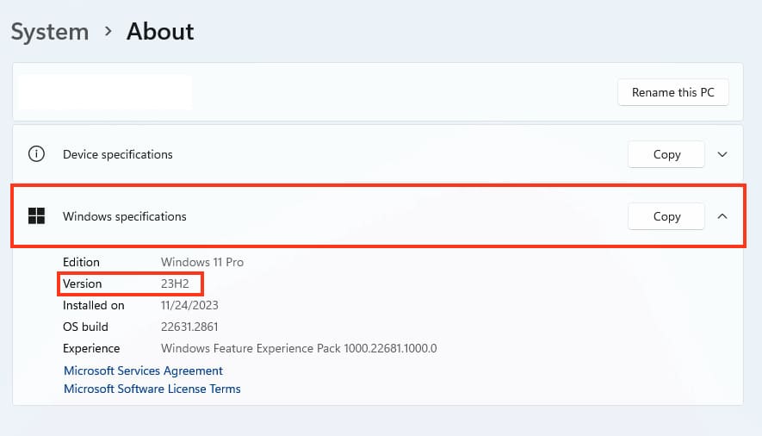Copy the Windows specifications
Viewport: 762px width, 436px height.
[666, 216]
